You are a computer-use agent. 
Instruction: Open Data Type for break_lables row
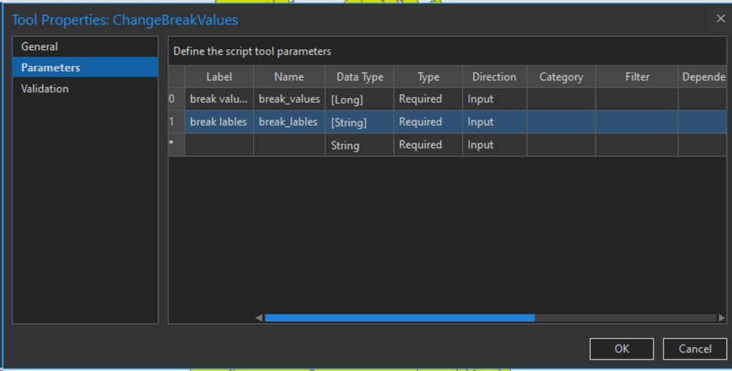[x=360, y=122]
